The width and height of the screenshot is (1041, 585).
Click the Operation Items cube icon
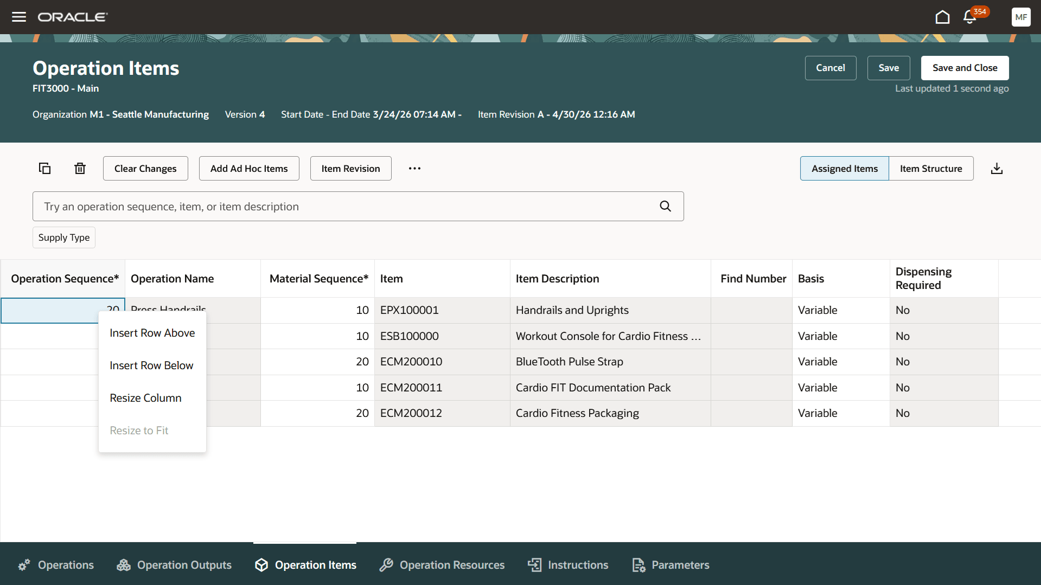(261, 565)
